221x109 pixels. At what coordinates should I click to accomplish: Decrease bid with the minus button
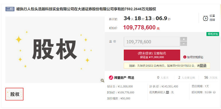(183, 44)
